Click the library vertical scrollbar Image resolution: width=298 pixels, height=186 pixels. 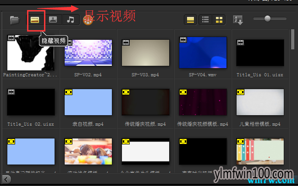click(x=292, y=39)
